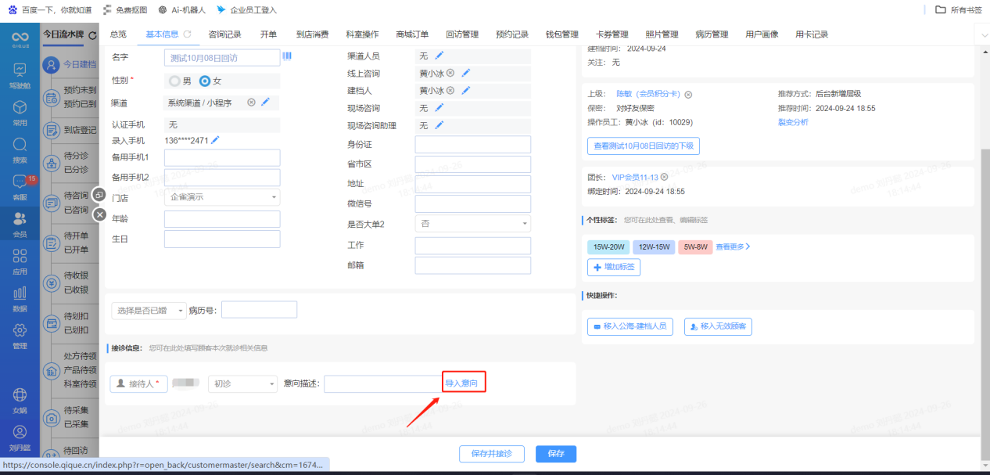Clear 建档人 黄小冰 with the x icon
Screen dimensions: 990x475
(x=450, y=91)
